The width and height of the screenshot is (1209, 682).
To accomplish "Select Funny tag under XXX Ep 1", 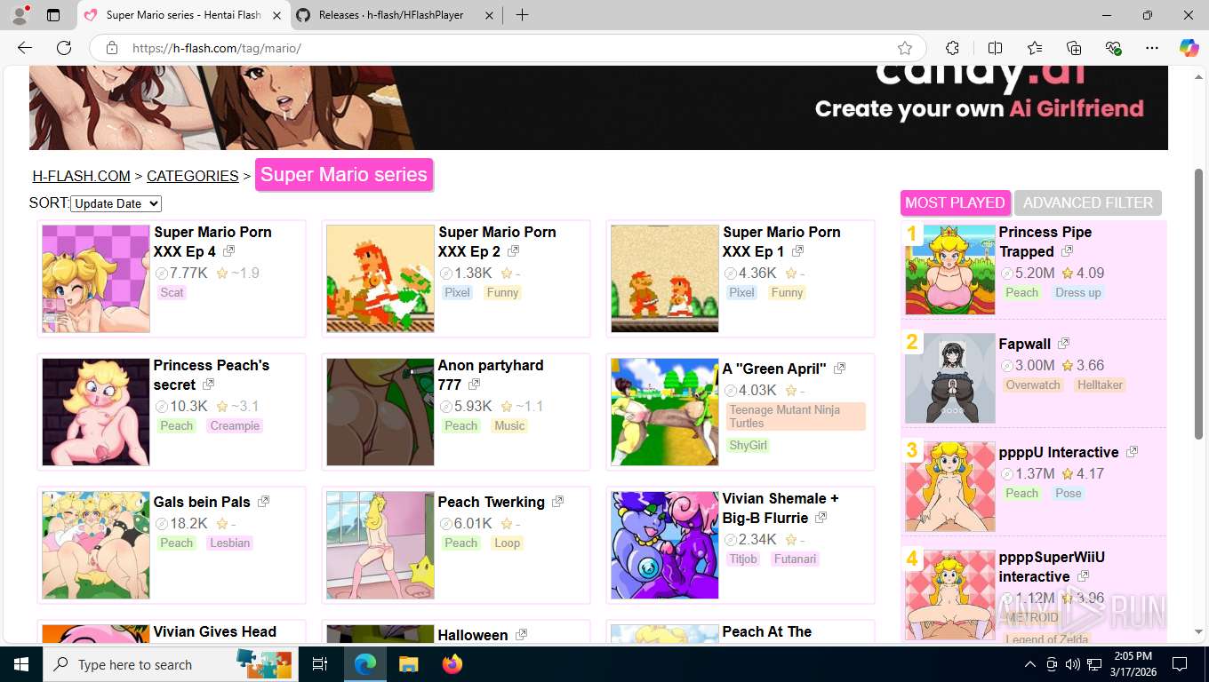I will 787,292.
